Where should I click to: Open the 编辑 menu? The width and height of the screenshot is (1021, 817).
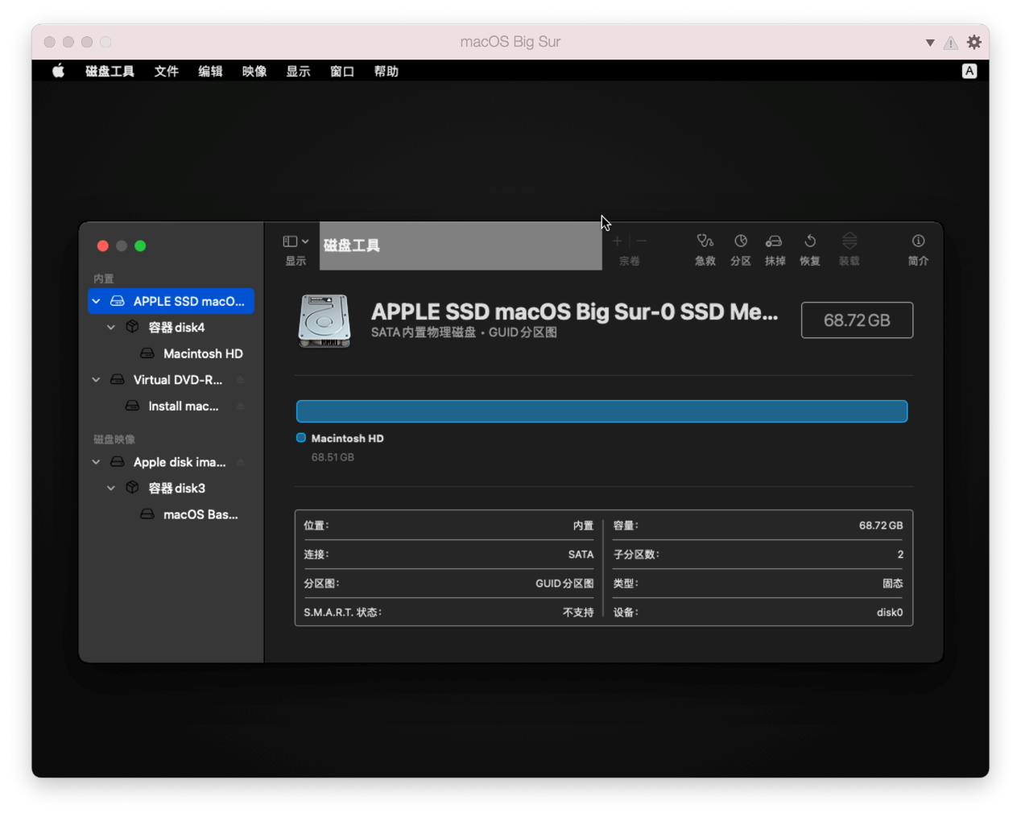pyautogui.click(x=210, y=71)
